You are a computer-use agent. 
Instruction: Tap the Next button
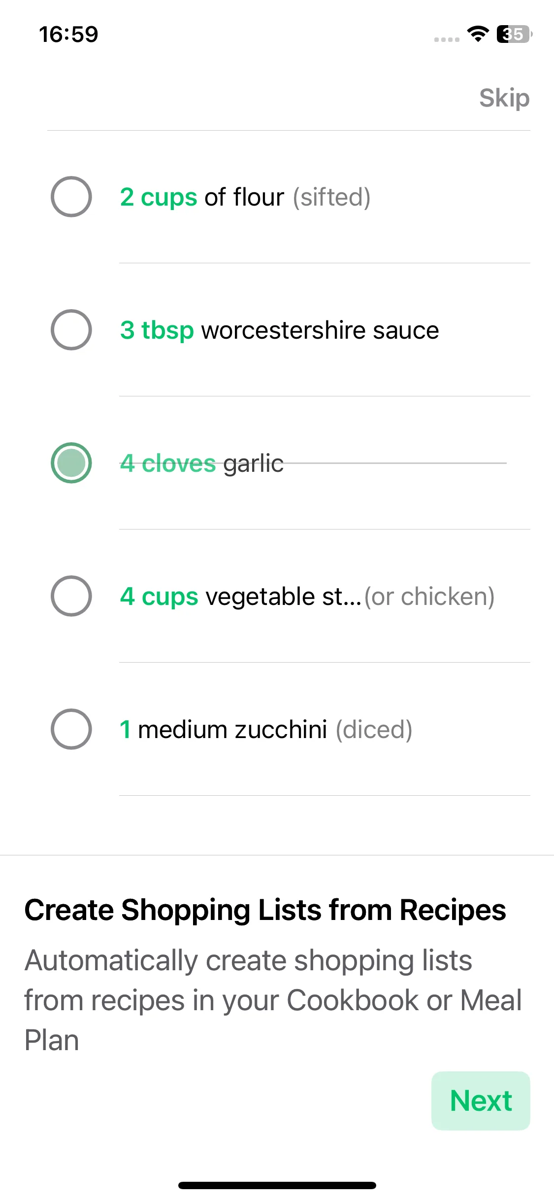(481, 1100)
